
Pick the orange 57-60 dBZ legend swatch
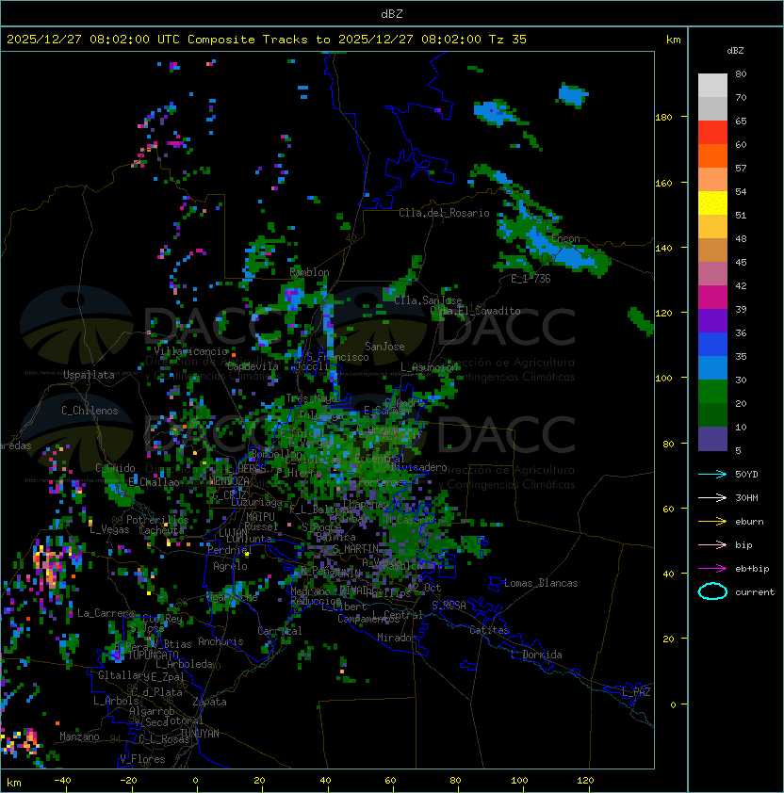[x=712, y=155]
